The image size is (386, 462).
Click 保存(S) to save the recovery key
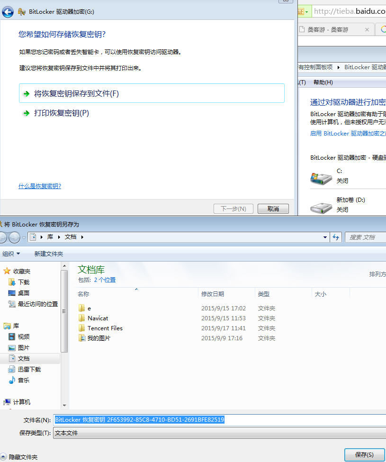[364, 454]
